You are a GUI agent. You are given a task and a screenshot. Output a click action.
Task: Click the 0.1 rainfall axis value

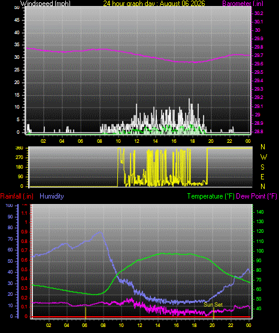click(25, 307)
